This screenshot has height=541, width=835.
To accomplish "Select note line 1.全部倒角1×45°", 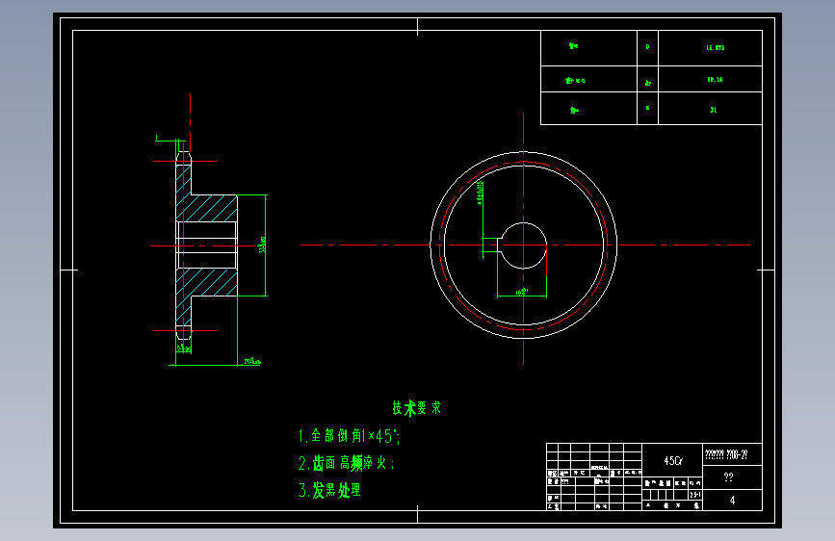I will [350, 436].
